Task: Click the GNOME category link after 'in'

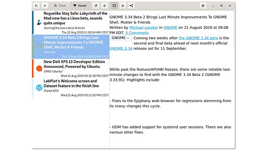Action: click(x=170, y=28)
